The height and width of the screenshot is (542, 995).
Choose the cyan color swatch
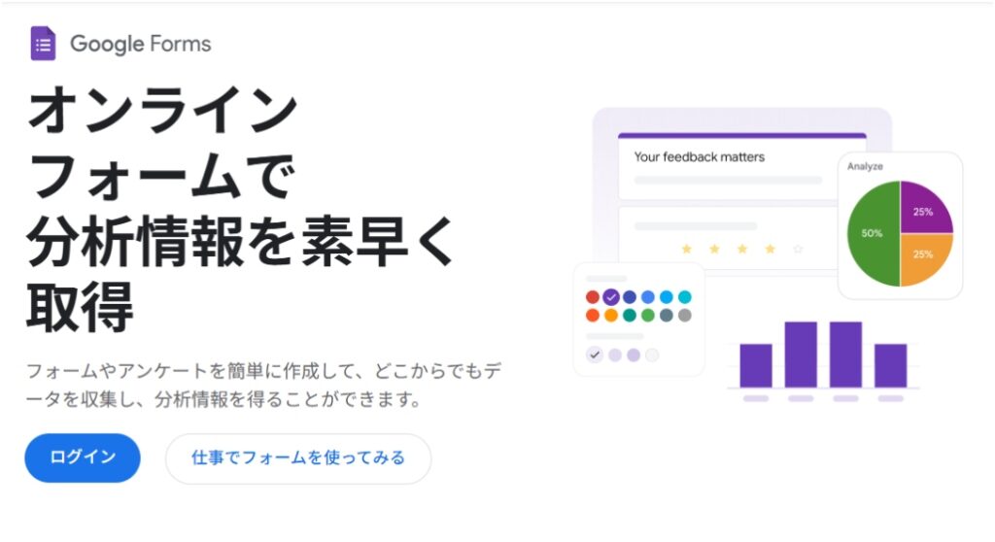685,297
